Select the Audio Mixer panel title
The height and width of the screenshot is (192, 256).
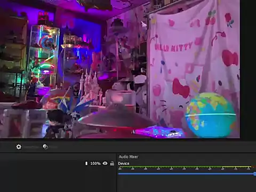[x=129, y=157]
